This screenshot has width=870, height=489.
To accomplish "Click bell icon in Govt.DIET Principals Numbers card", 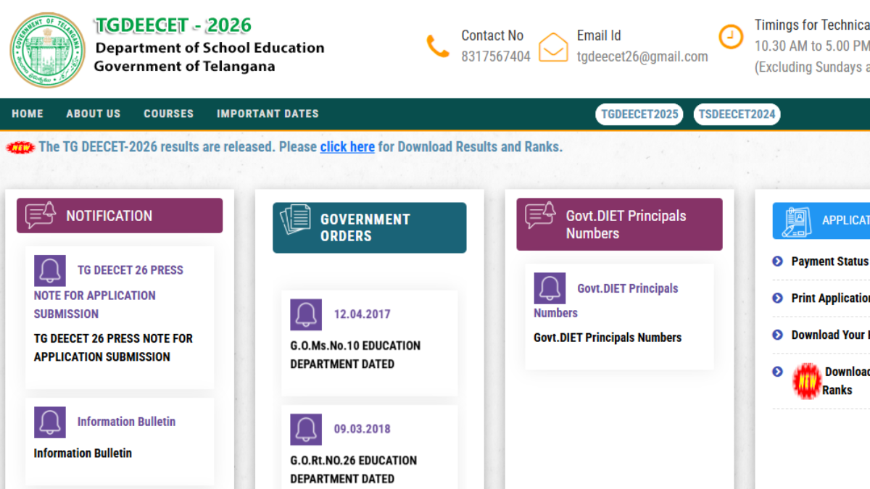I will (550, 288).
